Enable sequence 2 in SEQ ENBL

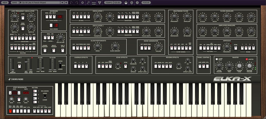(35, 95)
